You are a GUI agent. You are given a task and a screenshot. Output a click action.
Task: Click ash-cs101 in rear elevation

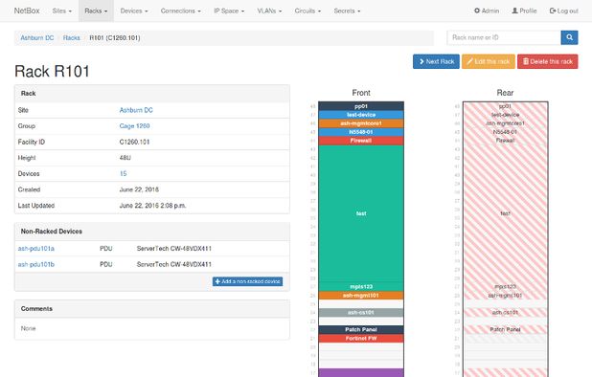coord(505,313)
